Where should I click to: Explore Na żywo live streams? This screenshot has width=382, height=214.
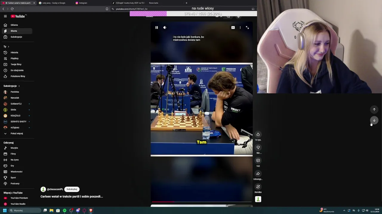tap(17, 160)
